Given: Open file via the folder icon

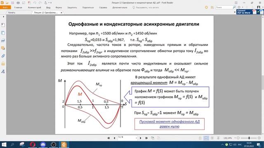Looking at the screenshot, I should pyautogui.click(x=7, y=3).
